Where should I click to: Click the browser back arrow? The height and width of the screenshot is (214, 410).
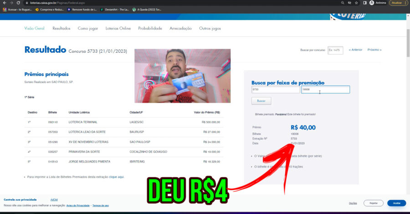click(x=5, y=3)
